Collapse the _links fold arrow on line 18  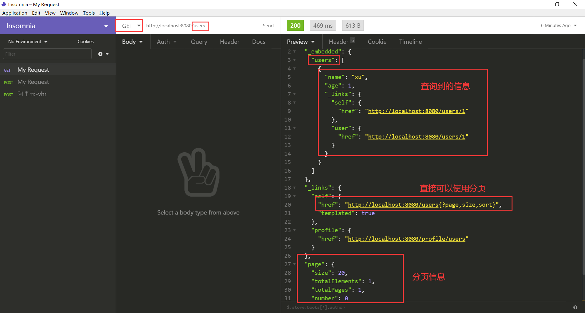294,188
